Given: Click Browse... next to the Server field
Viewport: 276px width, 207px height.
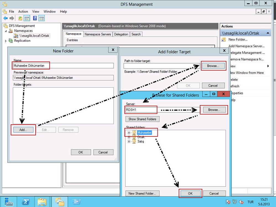Looking at the screenshot, I should click(214, 110).
